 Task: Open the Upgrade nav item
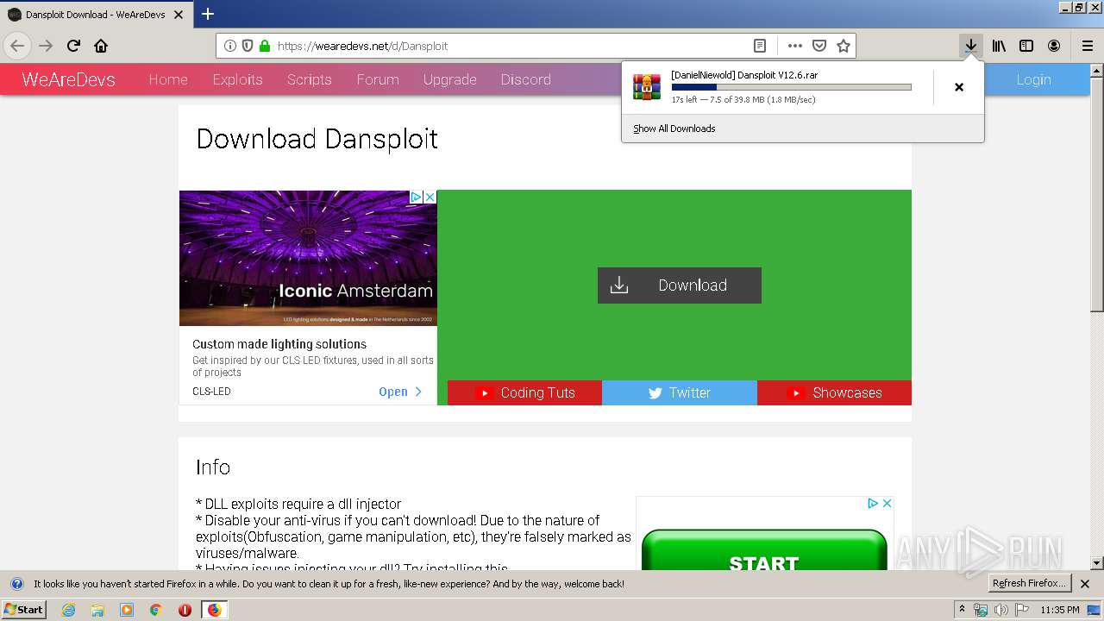449,79
